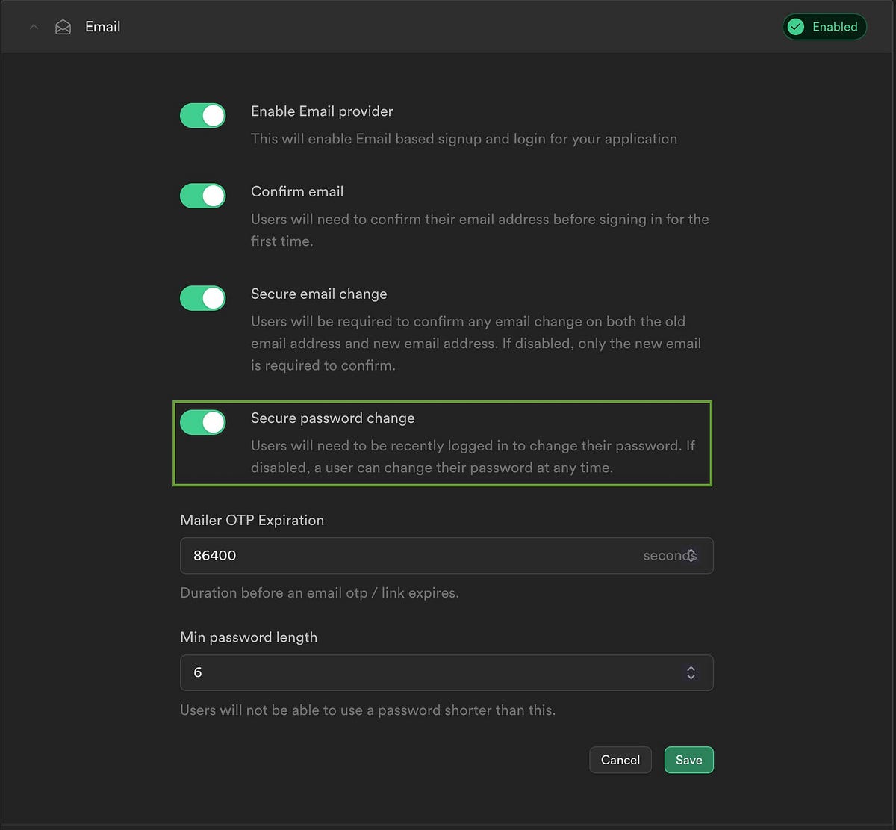Click the Enabled status badge
This screenshot has height=830, width=896.
[824, 26]
